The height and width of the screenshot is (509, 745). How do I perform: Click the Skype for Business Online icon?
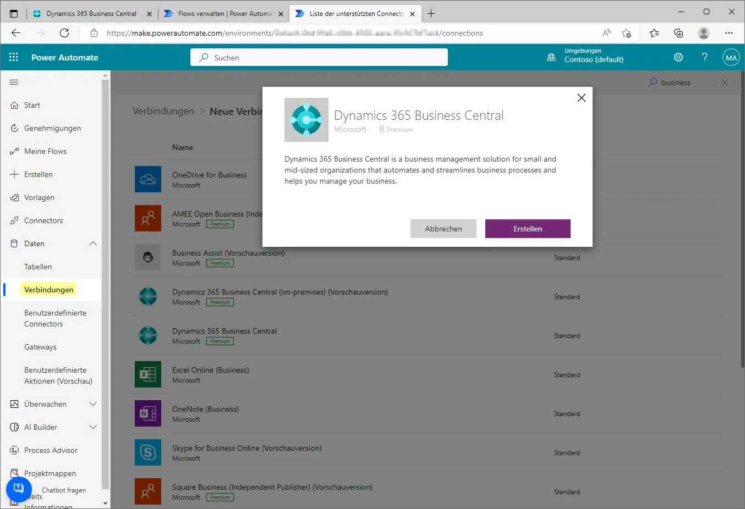coord(148,452)
